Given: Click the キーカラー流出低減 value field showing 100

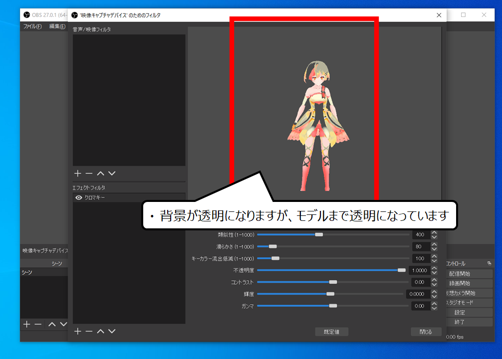Looking at the screenshot, I should [x=421, y=258].
